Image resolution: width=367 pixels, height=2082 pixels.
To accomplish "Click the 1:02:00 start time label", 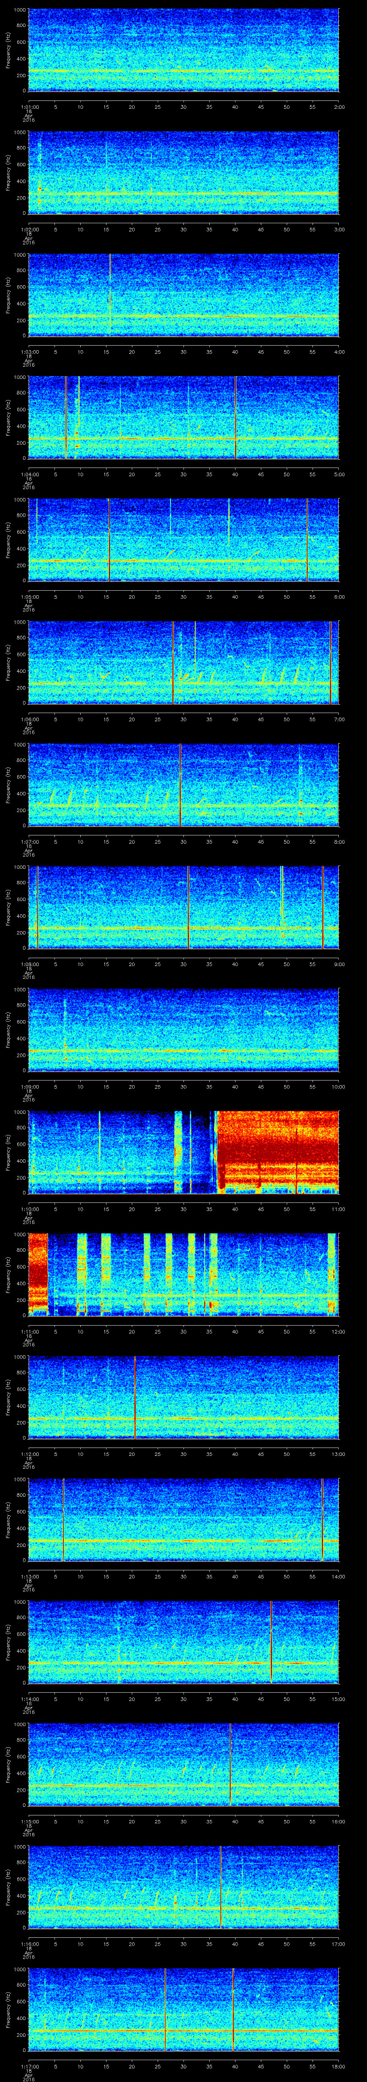I will pyautogui.click(x=29, y=230).
